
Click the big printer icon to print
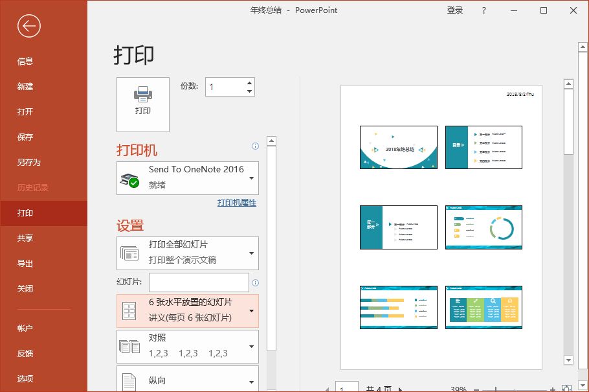click(142, 104)
